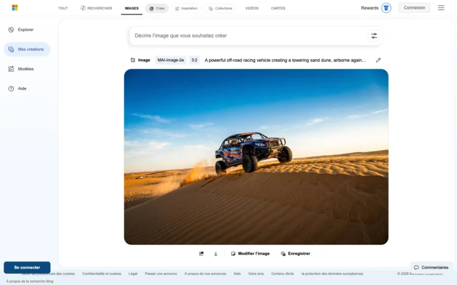This screenshot has height=285, width=457.
Task: Open the generated desert buggy image
Action: click(x=256, y=157)
